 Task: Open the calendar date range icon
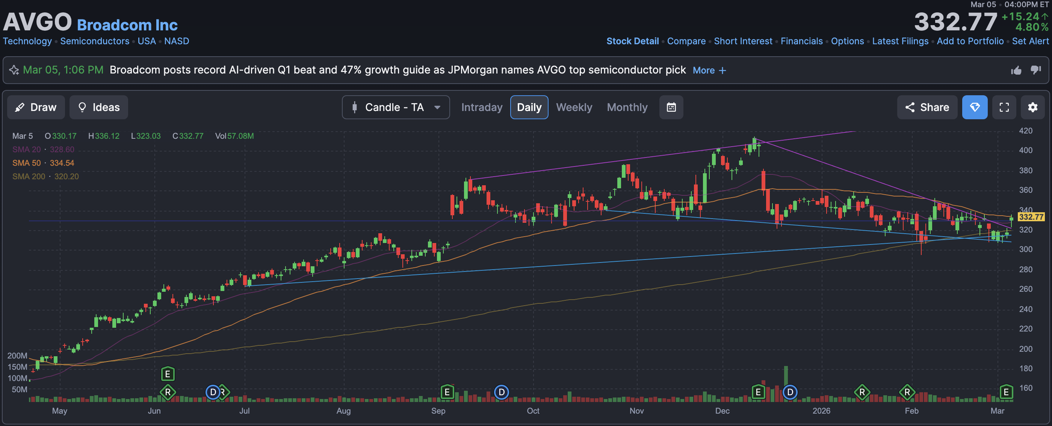point(671,107)
